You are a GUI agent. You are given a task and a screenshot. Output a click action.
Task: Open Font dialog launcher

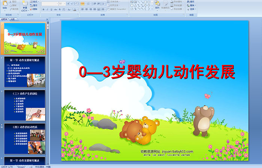click(78, 15)
